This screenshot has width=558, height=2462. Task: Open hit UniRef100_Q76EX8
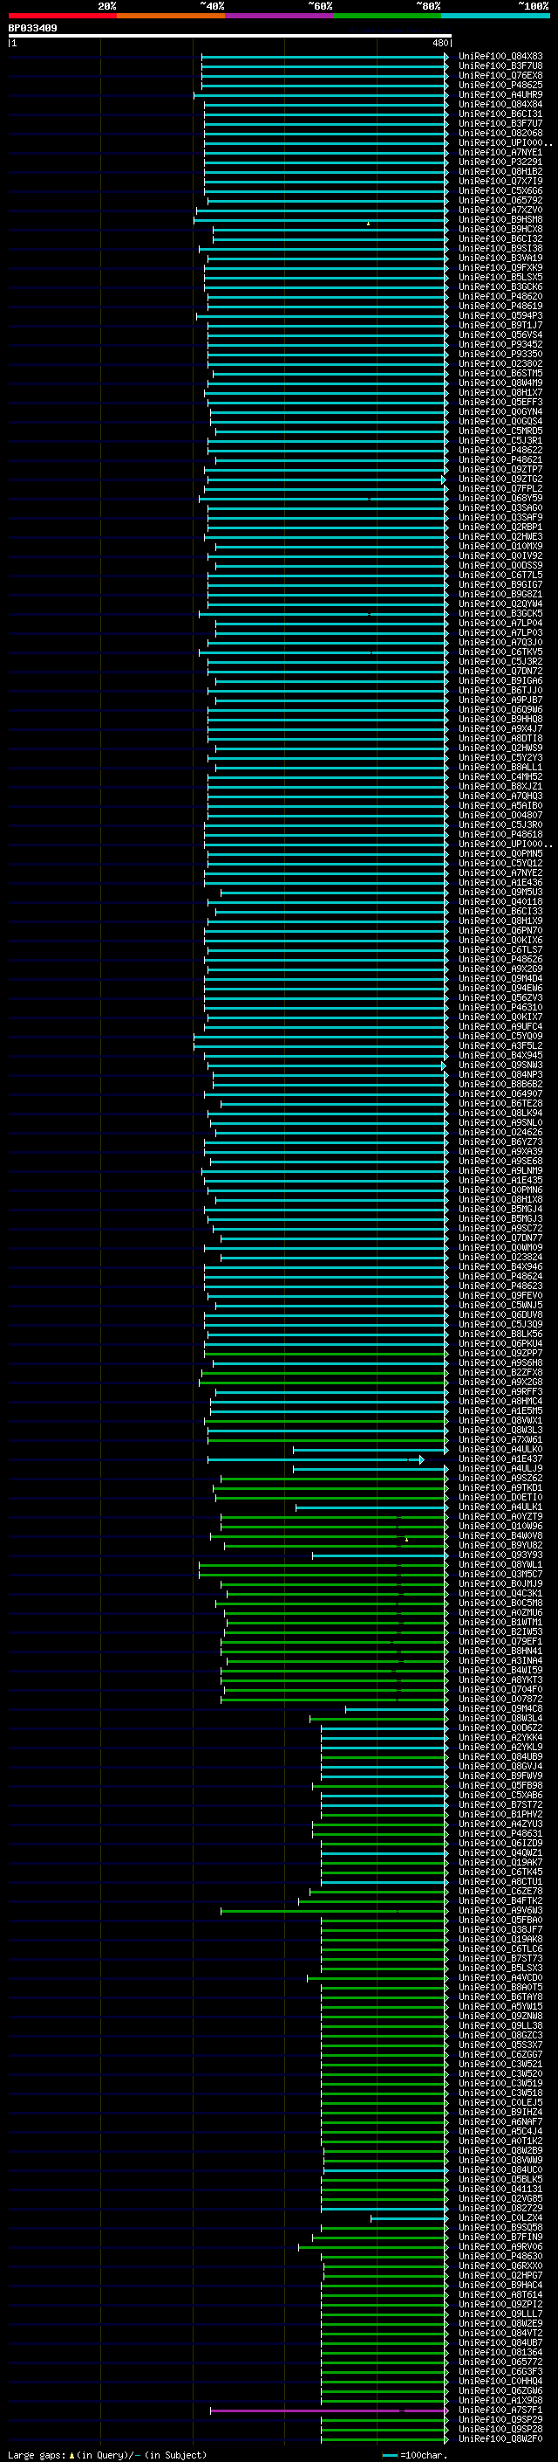click(500, 75)
